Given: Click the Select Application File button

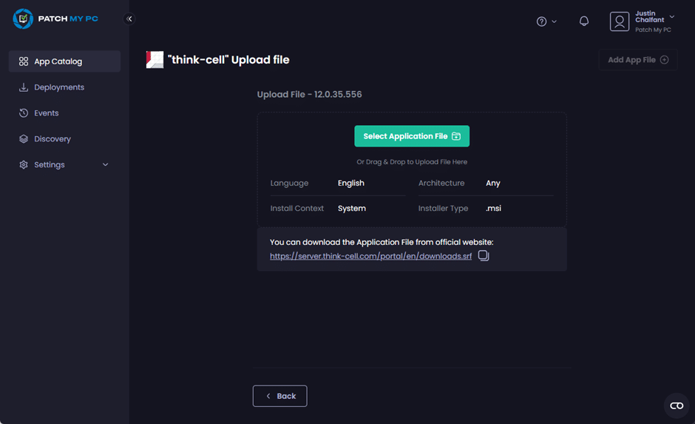Looking at the screenshot, I should click(412, 136).
